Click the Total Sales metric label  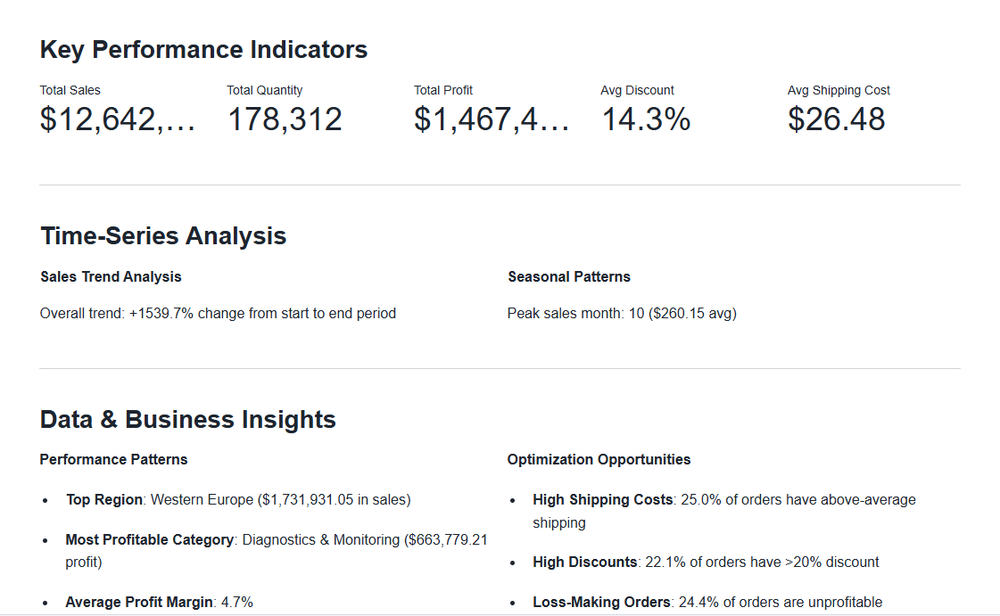pyautogui.click(x=70, y=90)
